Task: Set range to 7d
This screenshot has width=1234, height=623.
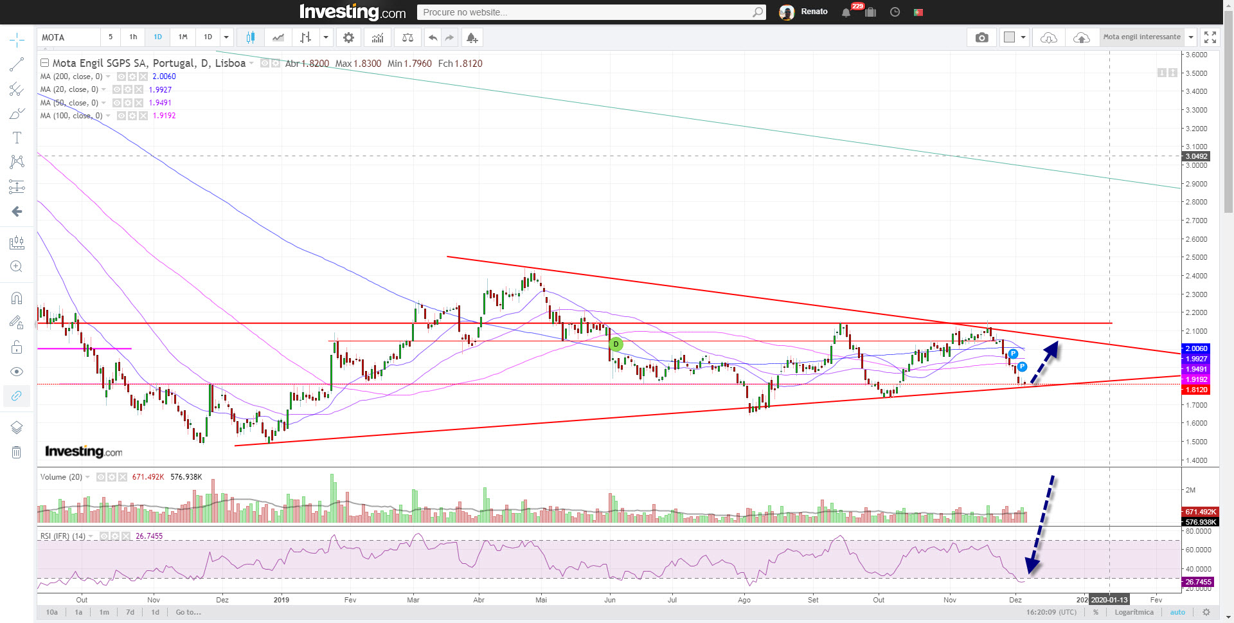Action: (130, 612)
